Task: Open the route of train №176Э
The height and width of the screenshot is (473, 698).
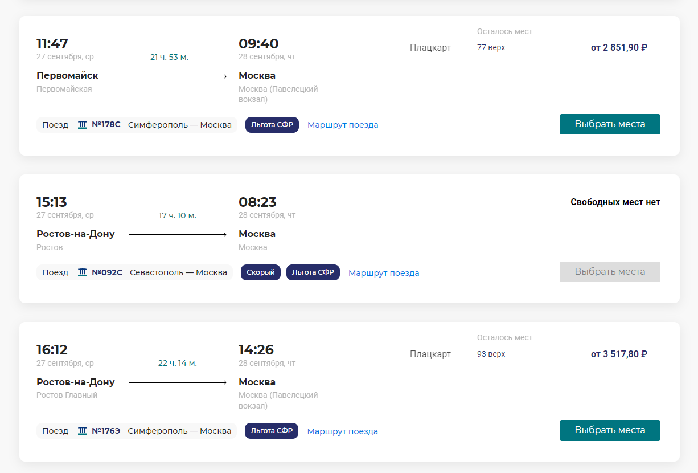Action: coord(343,431)
